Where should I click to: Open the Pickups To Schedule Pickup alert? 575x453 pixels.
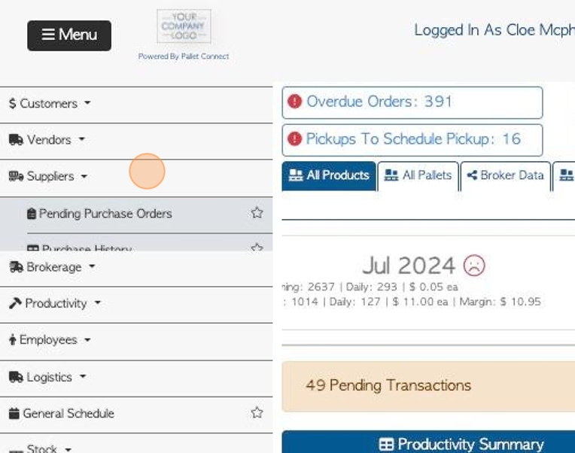coord(412,140)
